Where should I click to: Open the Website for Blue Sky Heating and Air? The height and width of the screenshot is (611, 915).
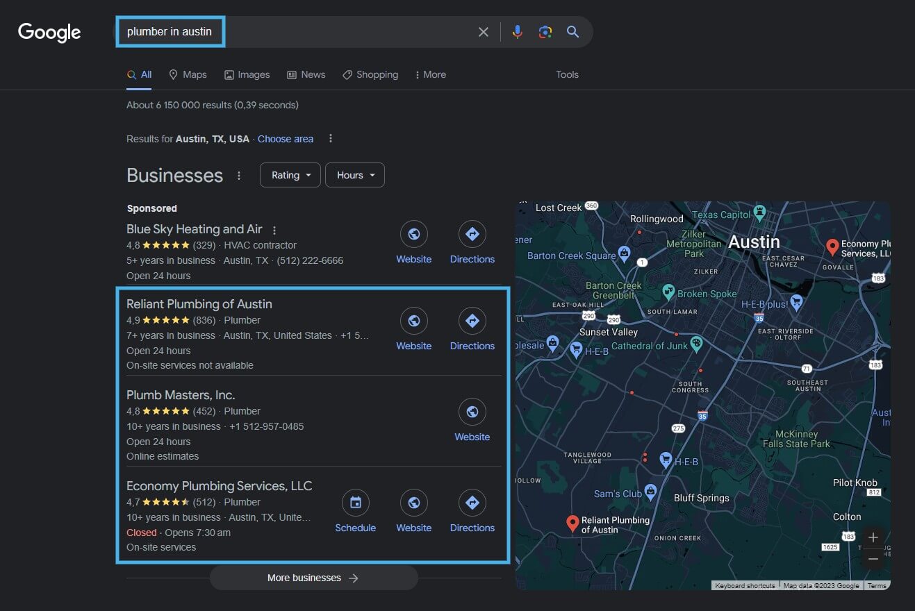tap(413, 235)
